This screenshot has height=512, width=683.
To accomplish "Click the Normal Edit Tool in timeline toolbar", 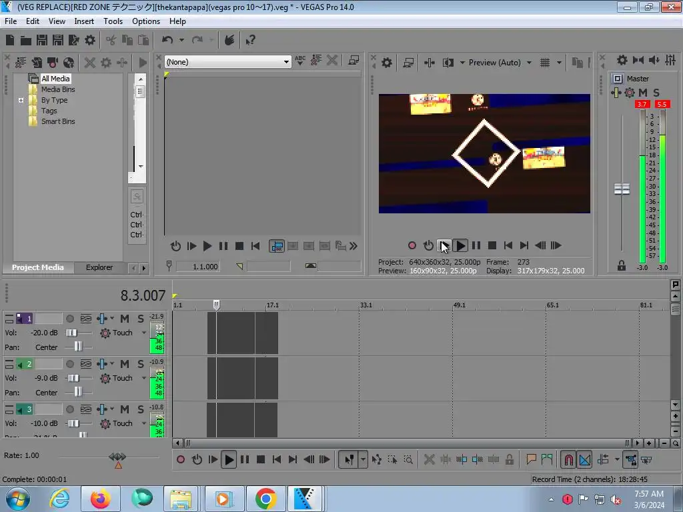I will point(350,459).
